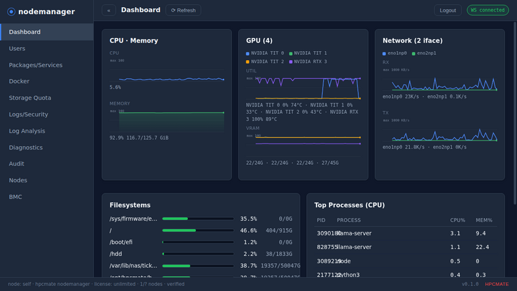Click the /hdd usage bar
Screen dimensions: 517x291
tap(198, 253)
